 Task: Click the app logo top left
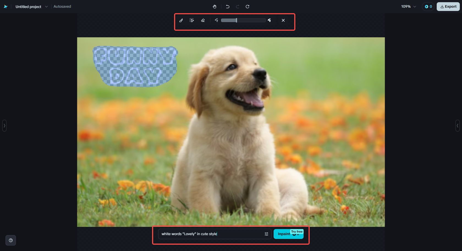pyautogui.click(x=5, y=6)
